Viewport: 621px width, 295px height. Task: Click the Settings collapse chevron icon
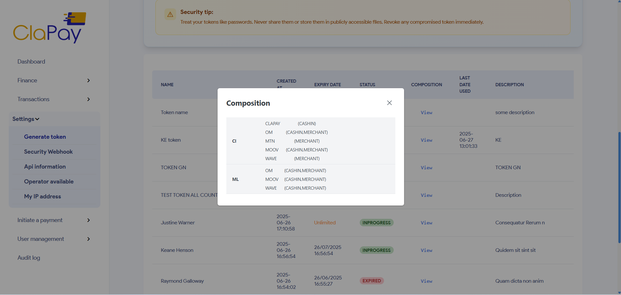tap(37, 119)
